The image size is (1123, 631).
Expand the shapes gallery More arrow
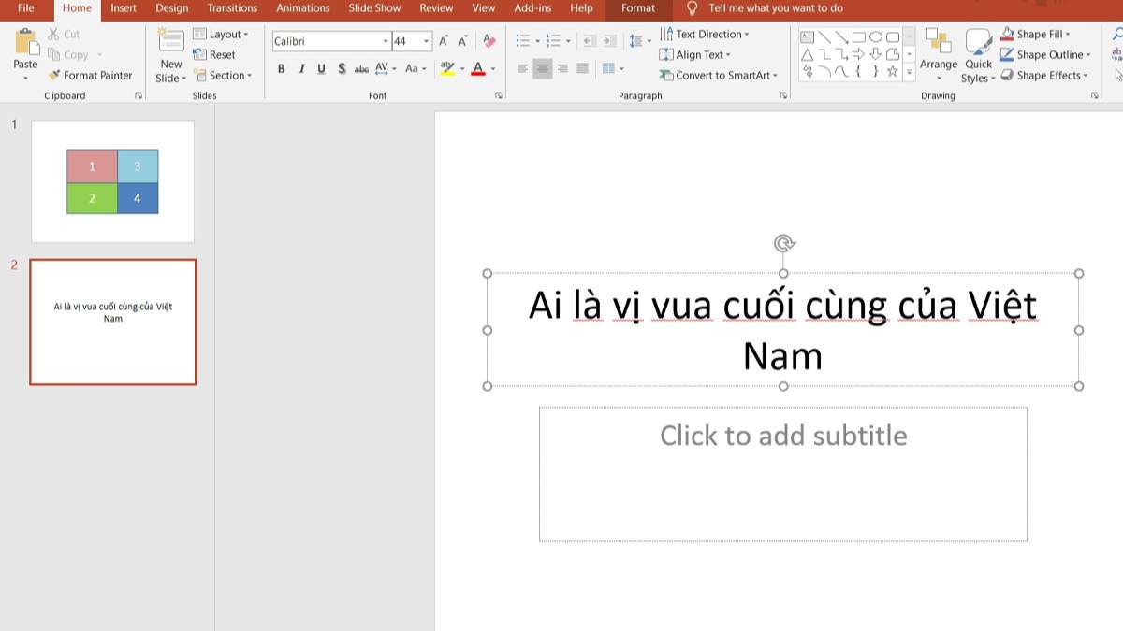909,72
